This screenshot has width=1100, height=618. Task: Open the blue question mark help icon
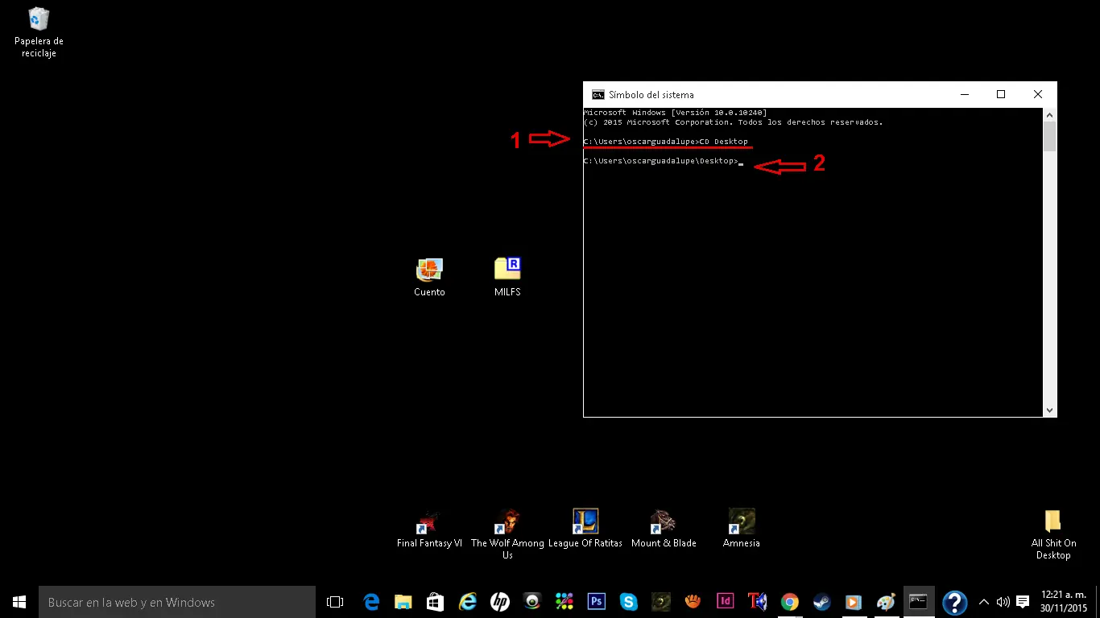tap(954, 602)
